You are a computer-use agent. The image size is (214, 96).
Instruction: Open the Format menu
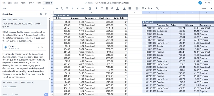coord(31,3)
